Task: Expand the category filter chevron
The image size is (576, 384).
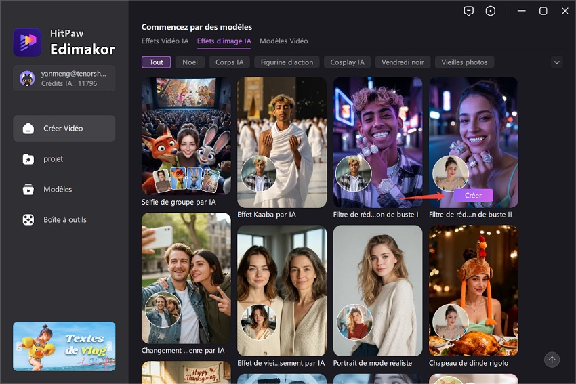Action: (557, 62)
